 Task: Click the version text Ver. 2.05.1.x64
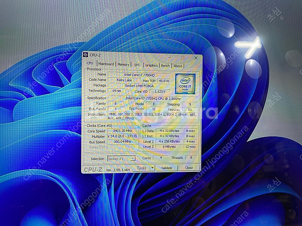tap(118, 170)
